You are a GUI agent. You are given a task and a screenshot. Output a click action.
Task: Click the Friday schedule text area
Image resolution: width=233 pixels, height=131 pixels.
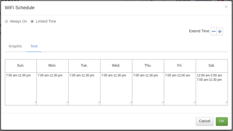180,88
